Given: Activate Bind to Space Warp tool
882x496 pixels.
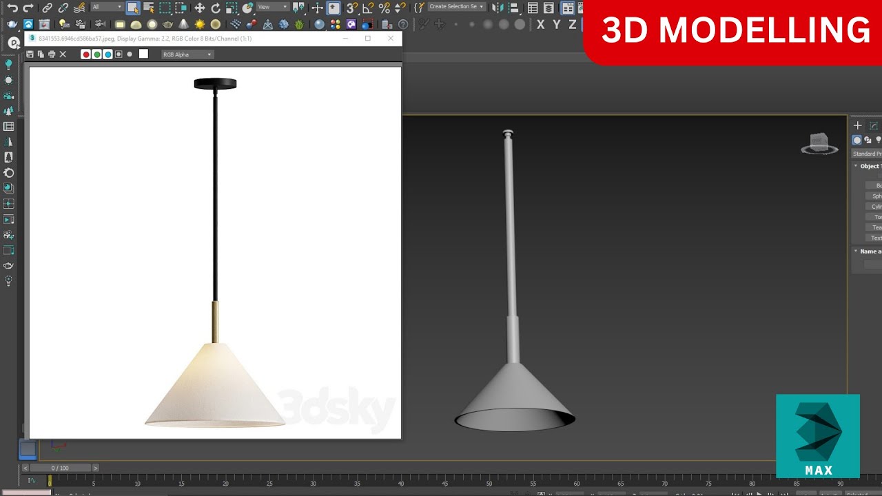Looking at the screenshot, I should click(x=79, y=8).
